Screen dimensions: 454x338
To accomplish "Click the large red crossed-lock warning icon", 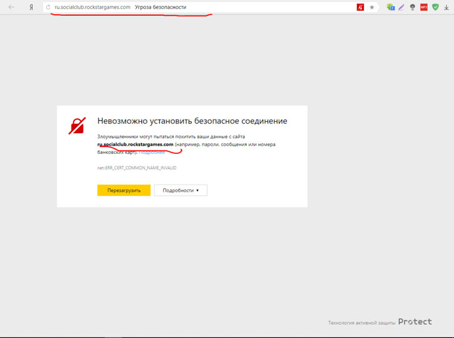I will click(77, 125).
